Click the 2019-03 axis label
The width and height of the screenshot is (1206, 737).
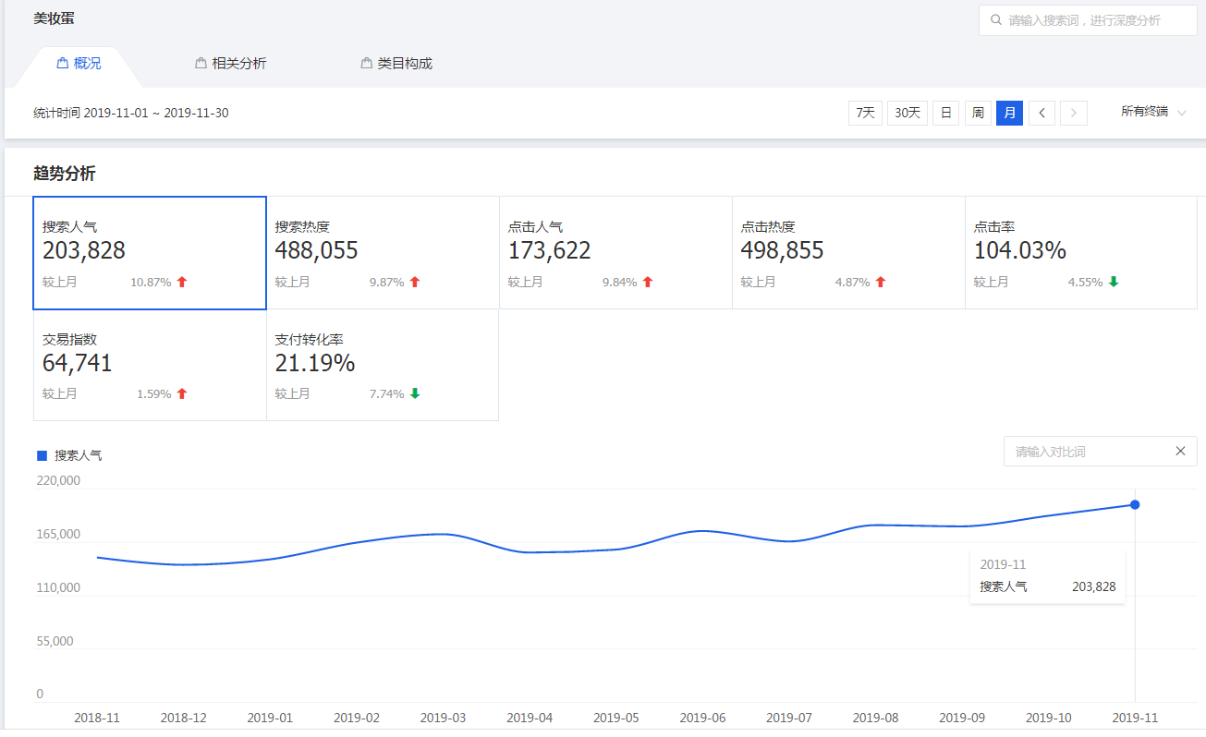443,717
